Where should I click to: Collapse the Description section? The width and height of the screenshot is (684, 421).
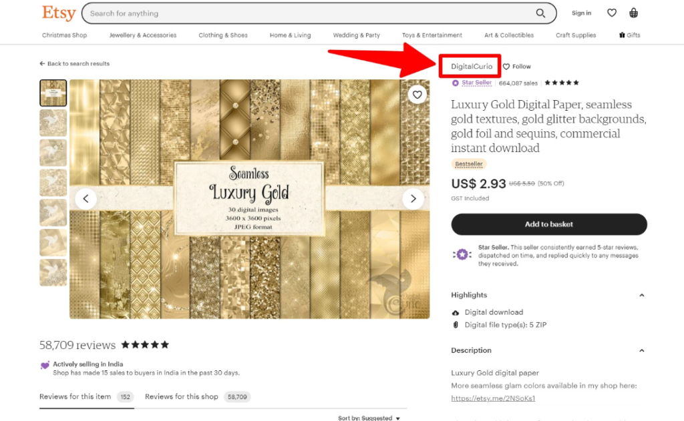tap(642, 350)
